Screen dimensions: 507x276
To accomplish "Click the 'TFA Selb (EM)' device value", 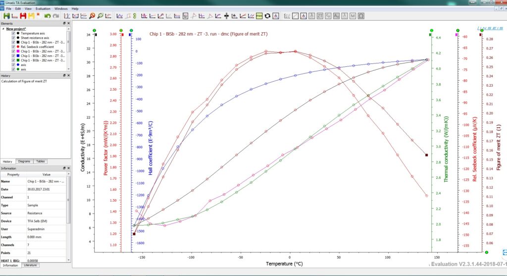I will (x=37, y=221).
